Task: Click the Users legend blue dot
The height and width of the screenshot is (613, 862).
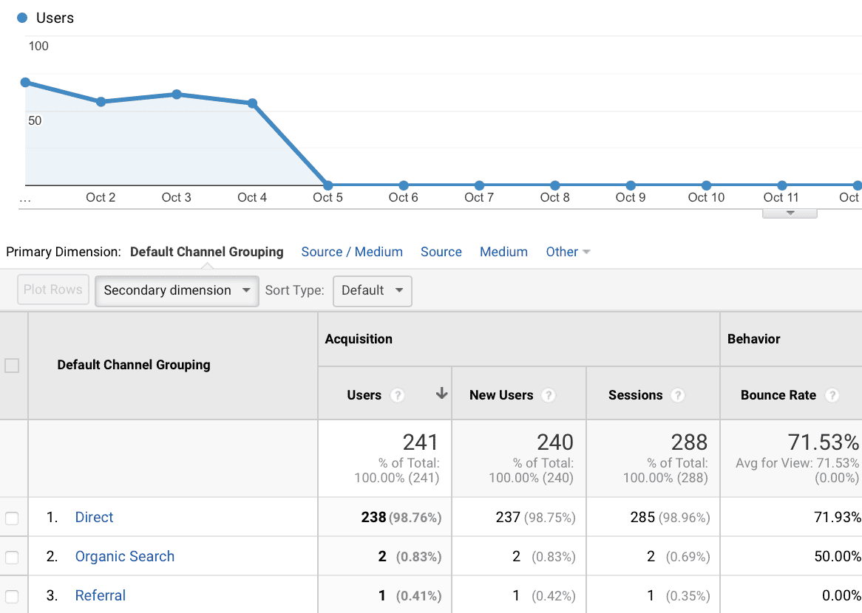Action: 22,18
